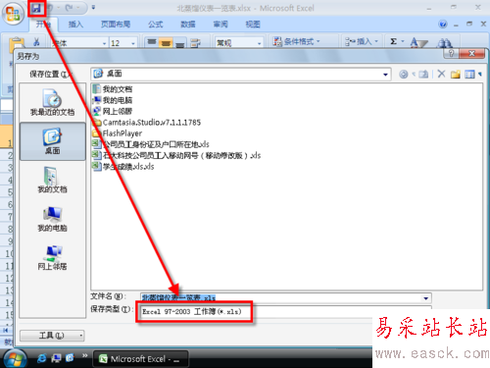490x368 pixels.
Task: Expand the font name dropdown
Action: [x=105, y=43]
